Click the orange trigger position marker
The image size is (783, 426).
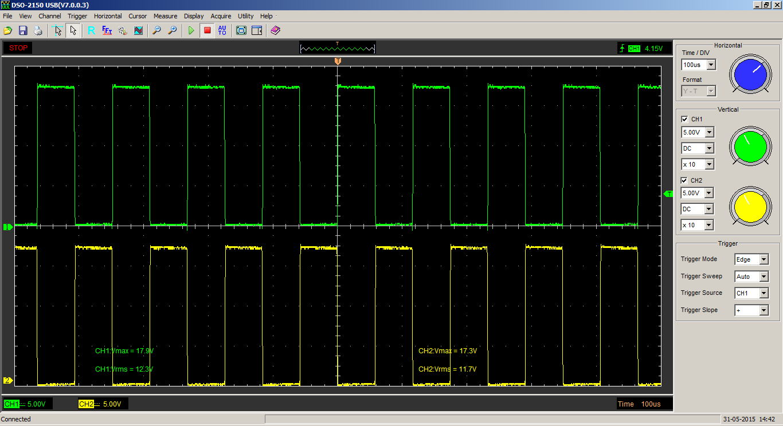click(x=338, y=61)
